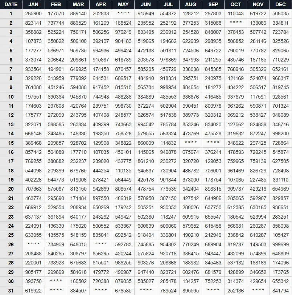Click the JUN column header
Viewport: 292px width, 295px height.
click(145, 4)
